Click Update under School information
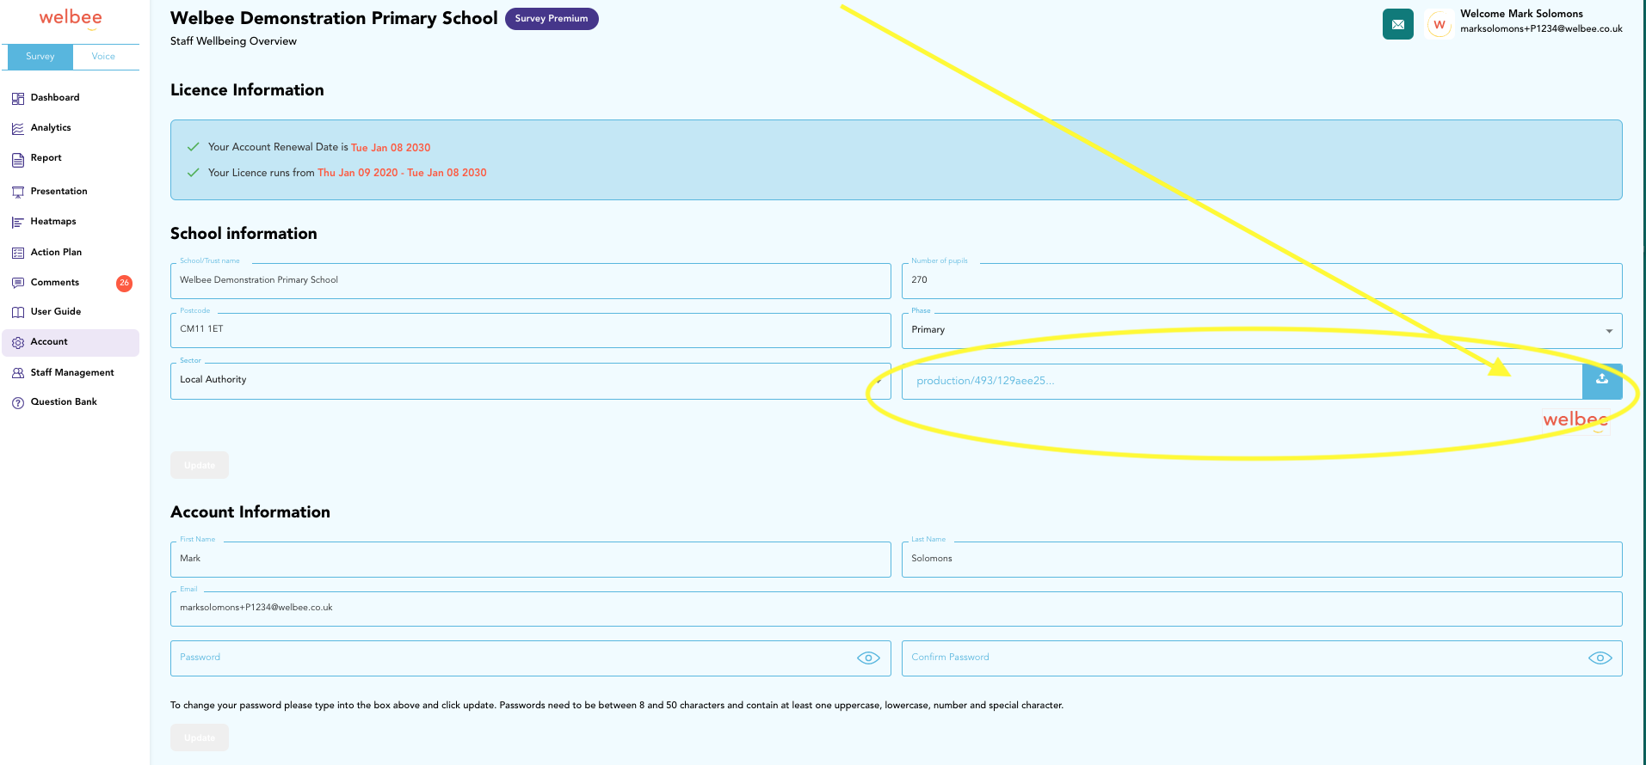The image size is (1646, 765). click(x=200, y=465)
